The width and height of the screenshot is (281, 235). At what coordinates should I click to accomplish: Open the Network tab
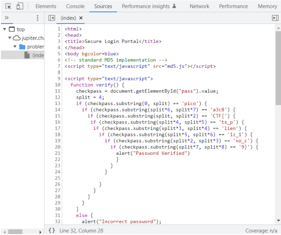click(199, 6)
